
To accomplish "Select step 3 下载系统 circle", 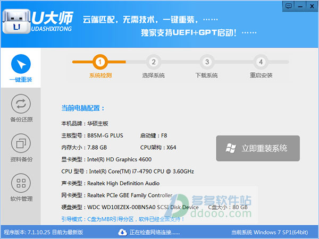I will (x=207, y=62).
